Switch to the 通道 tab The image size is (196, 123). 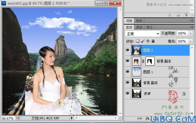tap(139, 27)
